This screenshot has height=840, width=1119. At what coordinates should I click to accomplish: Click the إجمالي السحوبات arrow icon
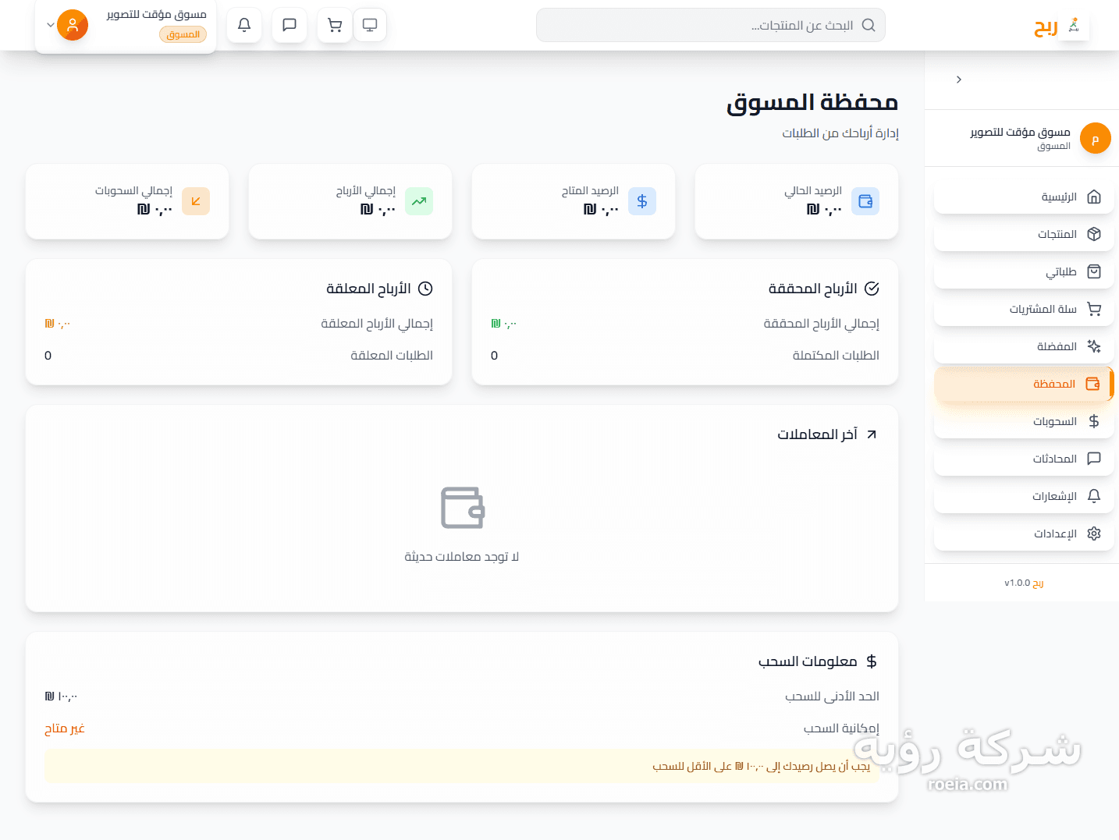(x=196, y=201)
